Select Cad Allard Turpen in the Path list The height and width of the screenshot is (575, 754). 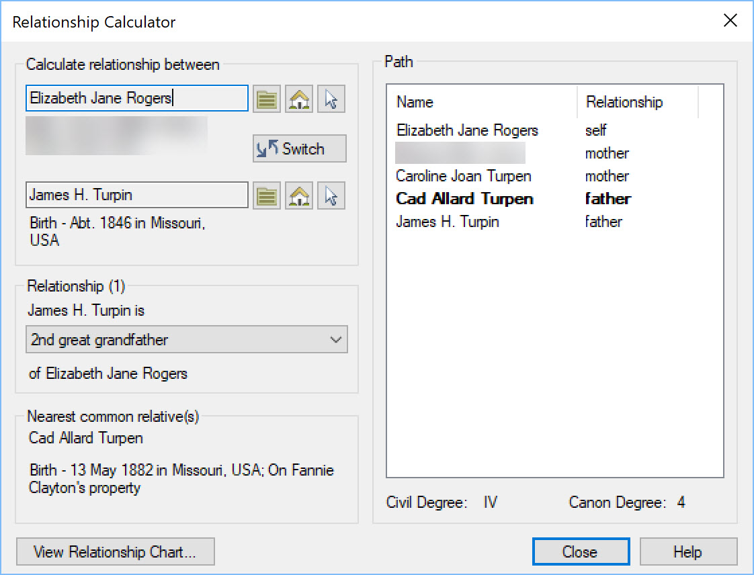point(464,199)
